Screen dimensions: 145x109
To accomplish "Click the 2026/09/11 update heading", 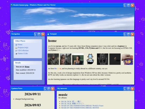I will coord(32,94).
